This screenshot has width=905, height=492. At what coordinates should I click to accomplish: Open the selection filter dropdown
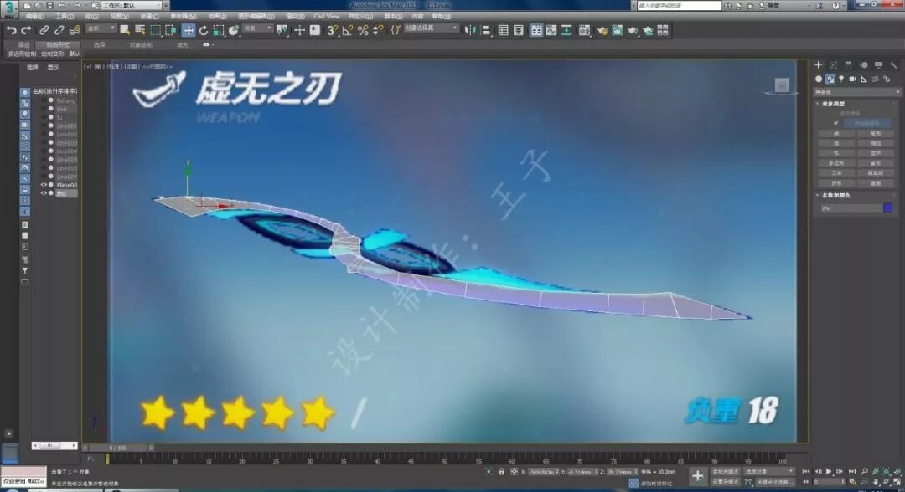[x=101, y=28]
